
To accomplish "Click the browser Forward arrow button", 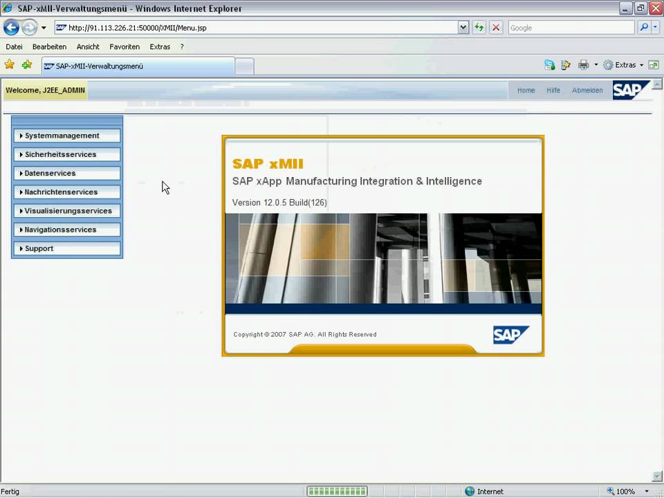I will (x=29, y=28).
